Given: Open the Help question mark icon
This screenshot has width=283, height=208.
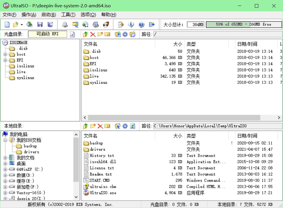Looking at the screenshot, I should 141,25.
